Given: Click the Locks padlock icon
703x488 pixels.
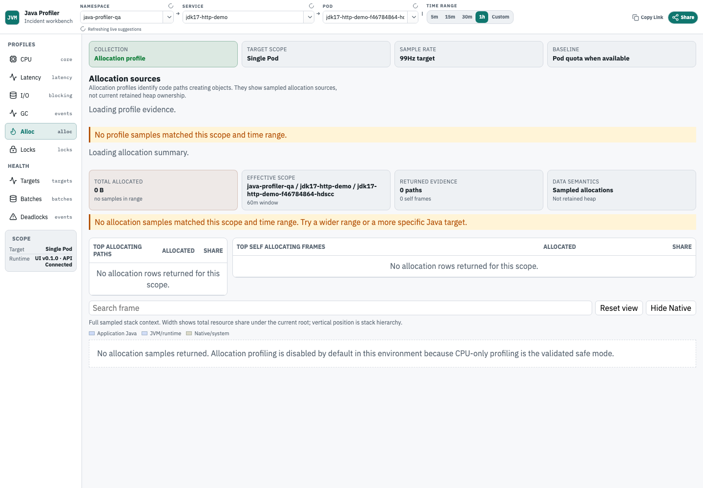Looking at the screenshot, I should (x=13, y=149).
